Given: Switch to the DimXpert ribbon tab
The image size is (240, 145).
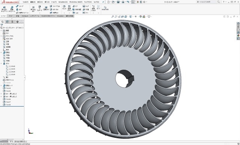Looking at the screenshot, I should (25, 16).
